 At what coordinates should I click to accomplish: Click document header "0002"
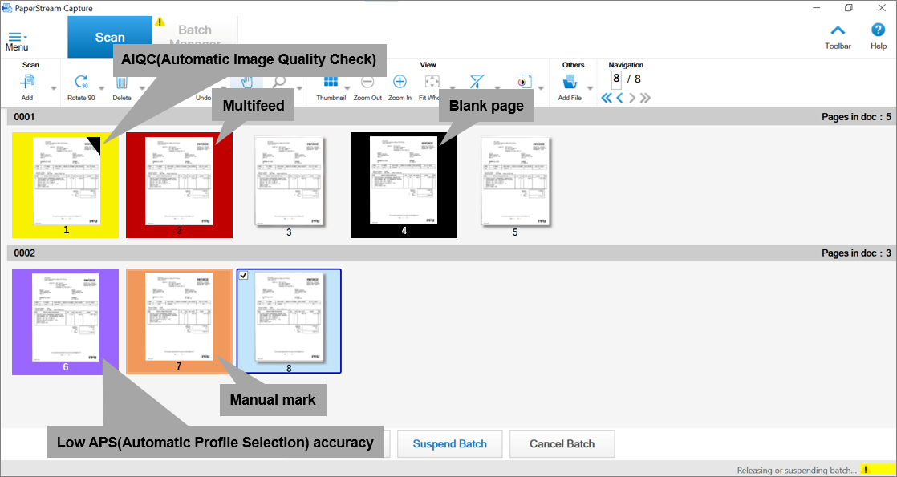25,253
